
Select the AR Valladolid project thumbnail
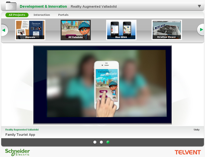(x=76, y=30)
